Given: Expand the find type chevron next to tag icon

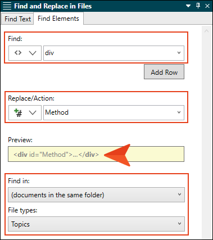Looking at the screenshot, I should (33, 53).
